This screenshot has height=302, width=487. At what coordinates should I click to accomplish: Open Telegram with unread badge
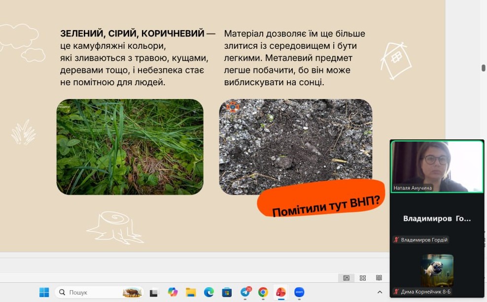tap(245, 292)
